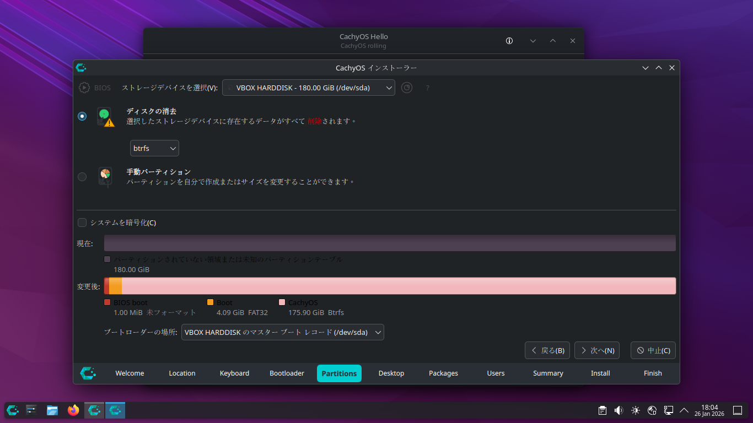Open the clock showing 18:04 in the panel
The image size is (753, 423).
pos(709,410)
